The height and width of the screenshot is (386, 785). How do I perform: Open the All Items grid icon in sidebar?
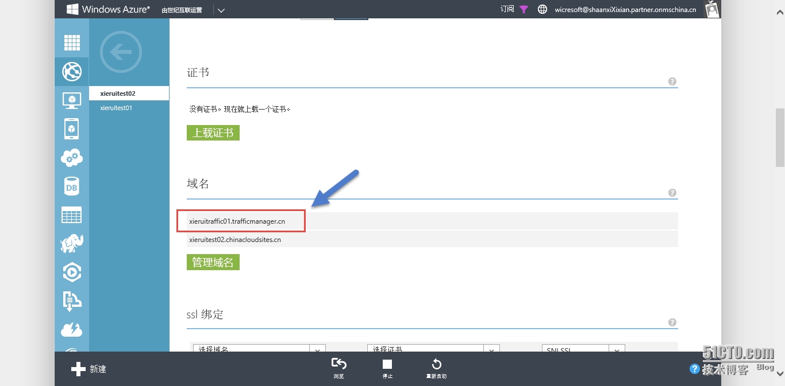tap(72, 42)
